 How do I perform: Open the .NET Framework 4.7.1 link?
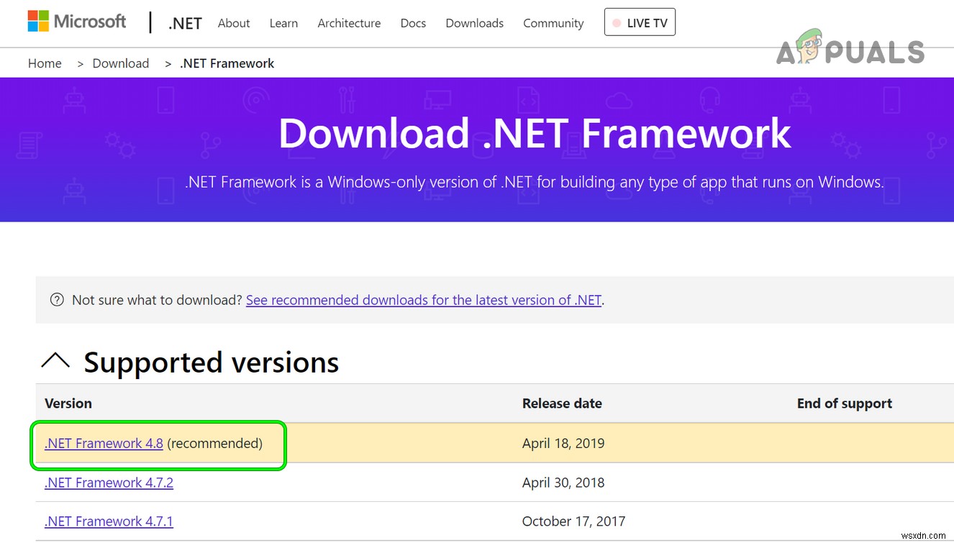[x=109, y=521]
